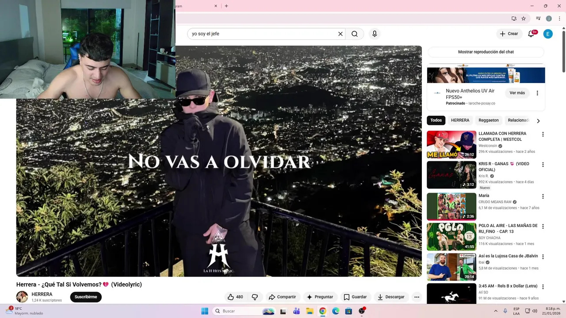Viewport: 566px width, 318px height.
Task: Click the Compartir share button
Action: (x=283, y=297)
